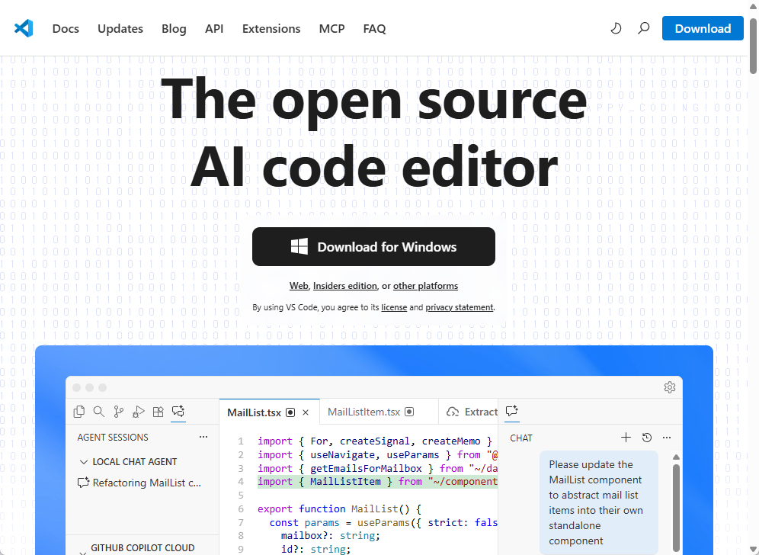
Task: Open the API navigation link
Action: tap(214, 28)
